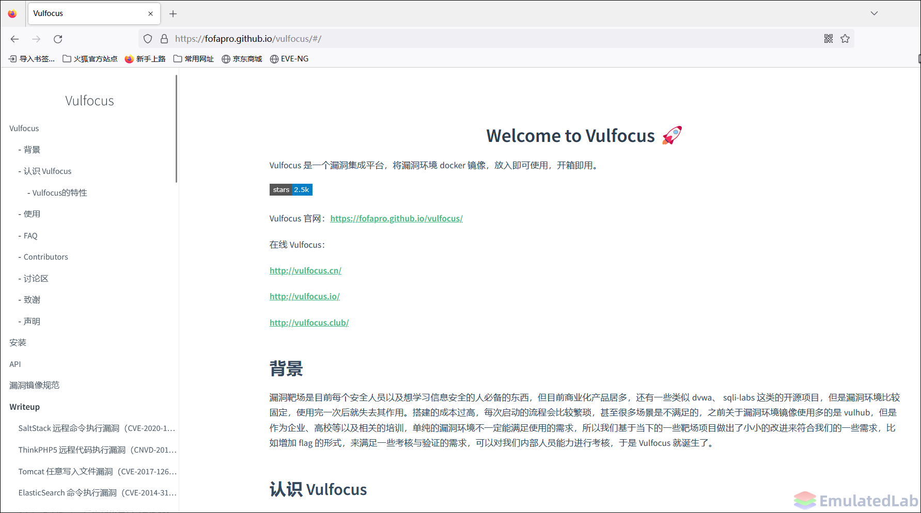This screenshot has width=921, height=513.
Task: Open the 京东商城 bookmark
Action: pyautogui.click(x=242, y=59)
